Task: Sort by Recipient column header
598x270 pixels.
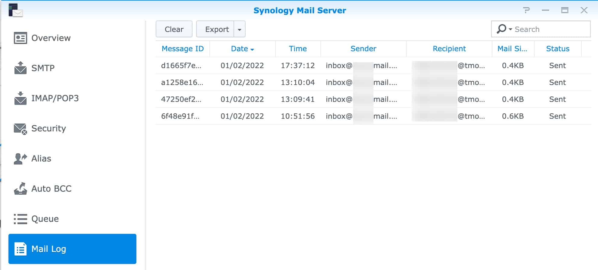Action: coord(449,49)
